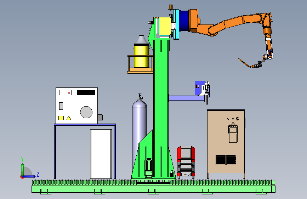Select the orange platform holding the yellow drum

pyautogui.click(x=140, y=64)
